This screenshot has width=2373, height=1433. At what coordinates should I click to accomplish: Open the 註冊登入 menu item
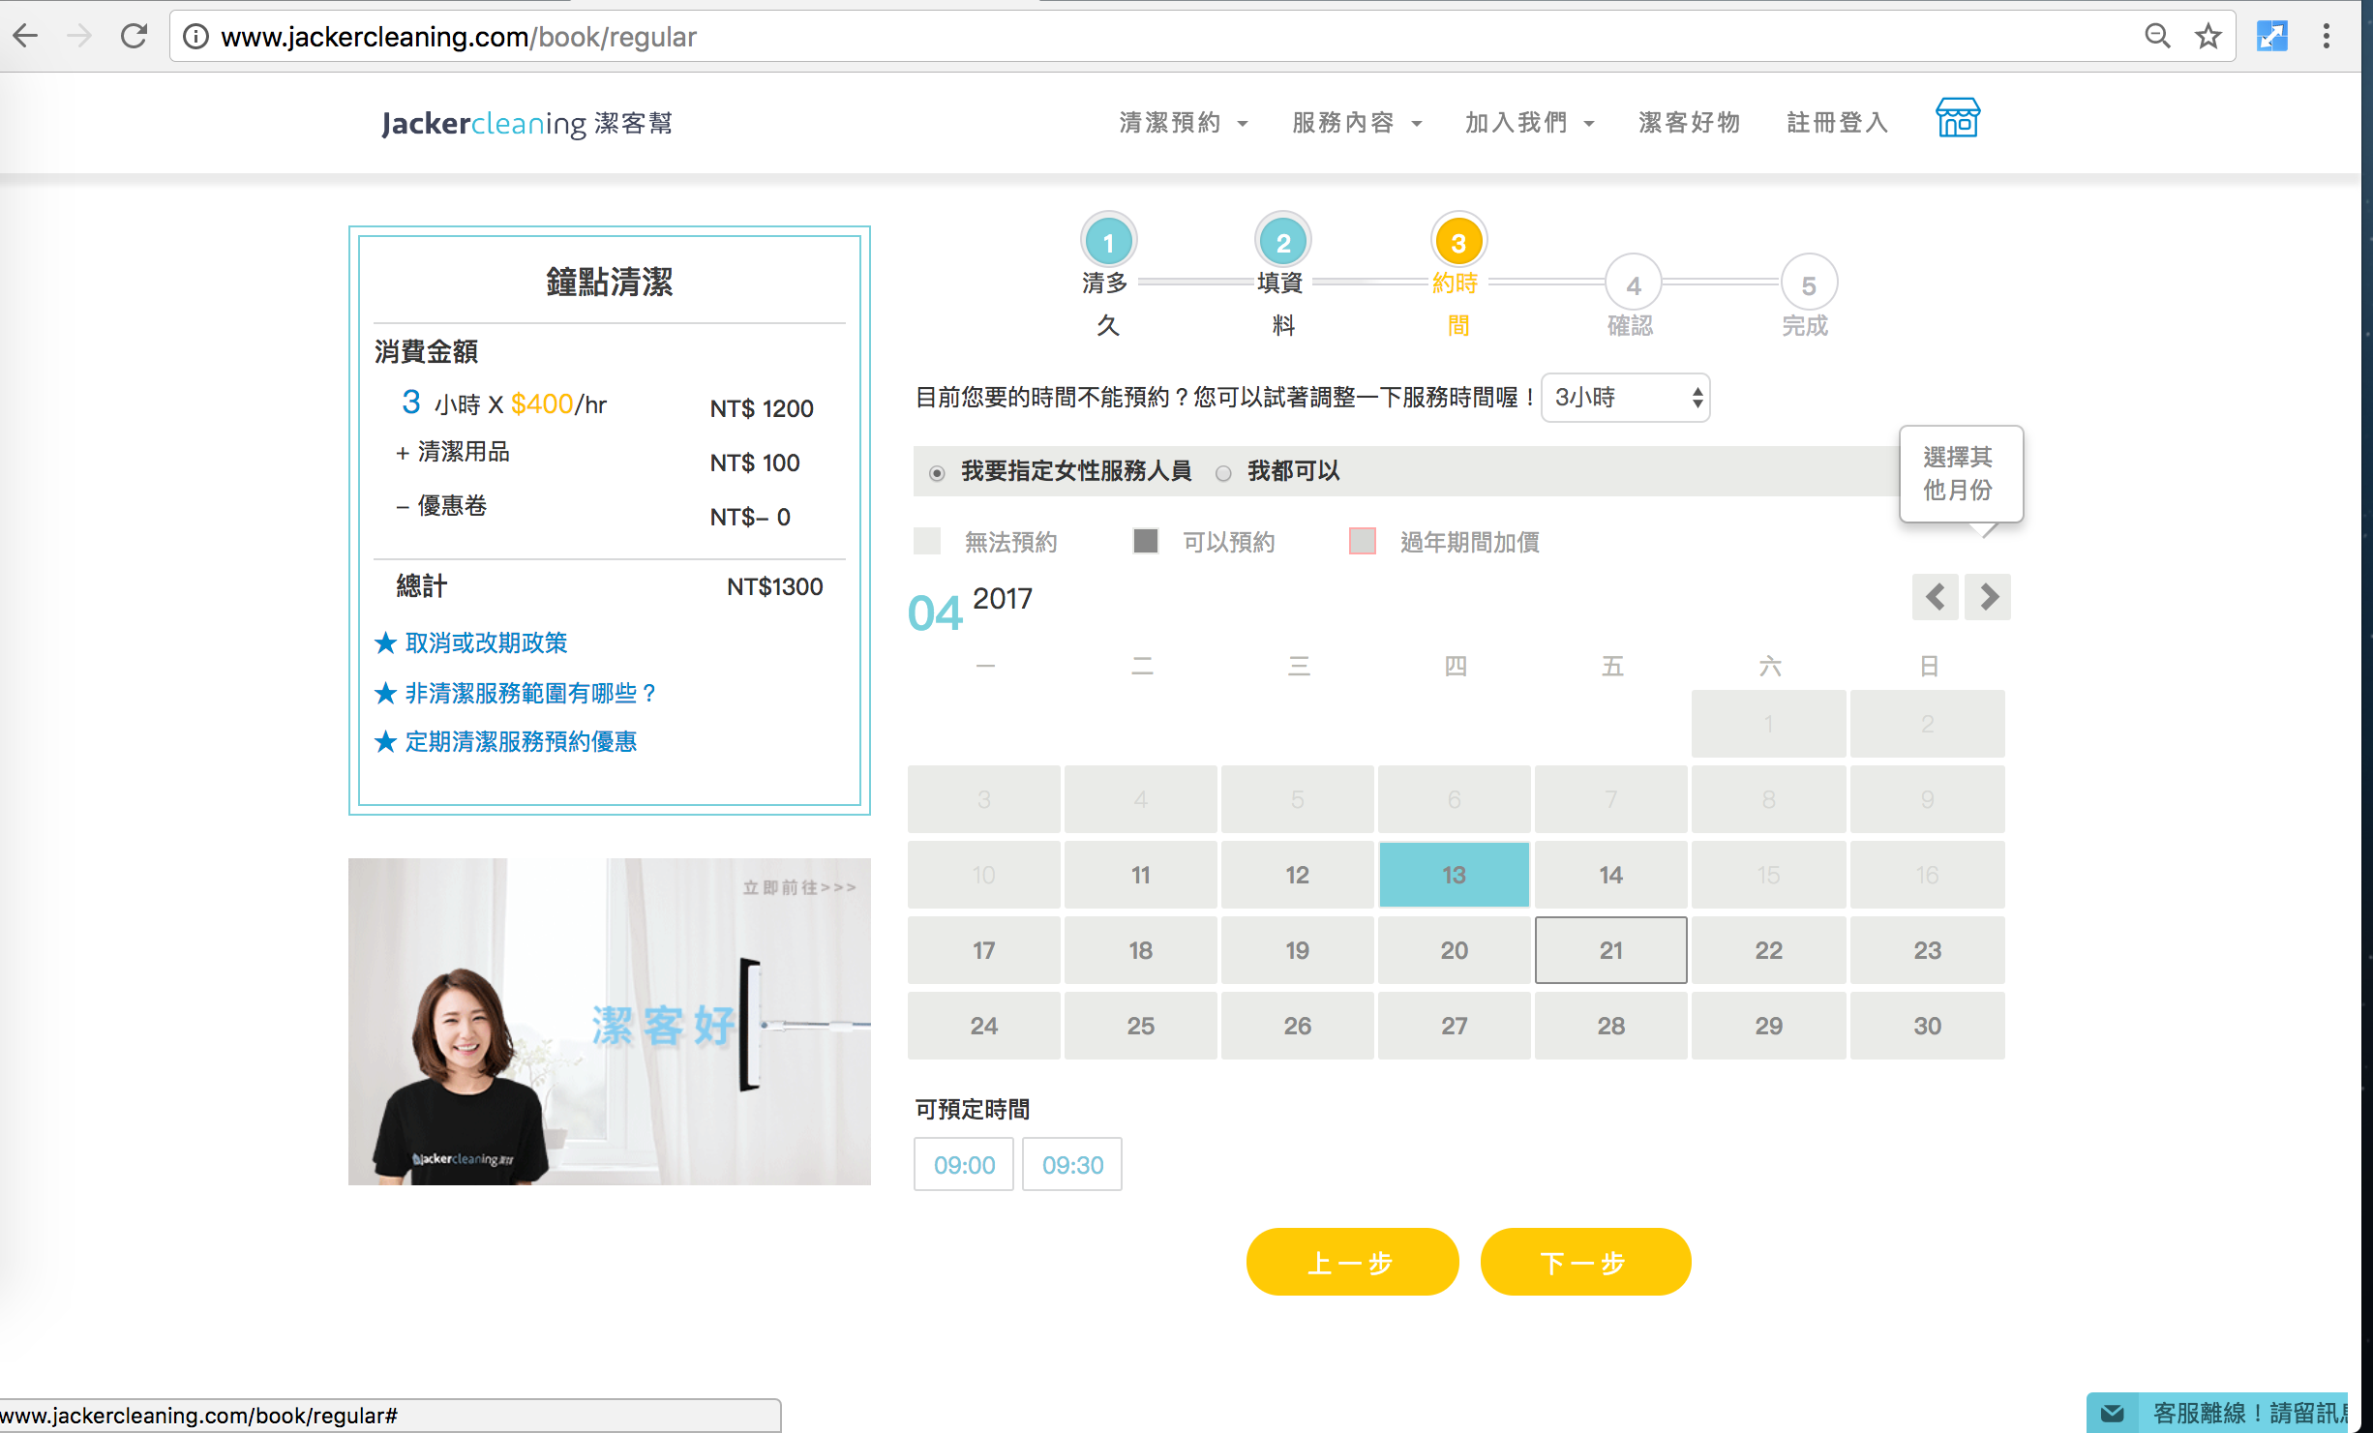coord(1837,123)
